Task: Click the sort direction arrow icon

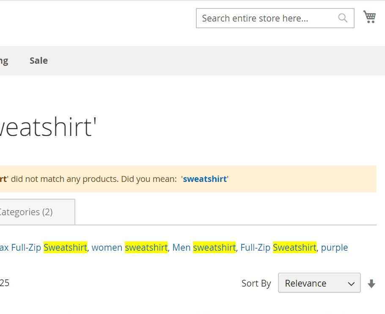Action: coord(371,284)
